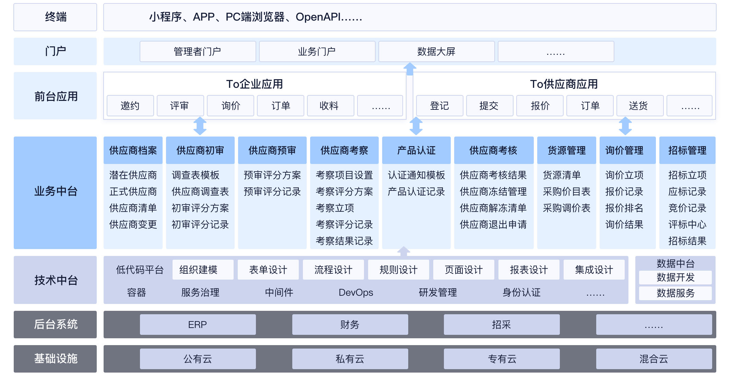Select the 集成设计 box

pos(594,270)
